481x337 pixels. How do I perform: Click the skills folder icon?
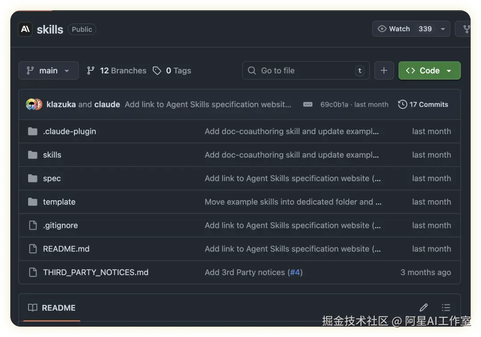click(33, 155)
